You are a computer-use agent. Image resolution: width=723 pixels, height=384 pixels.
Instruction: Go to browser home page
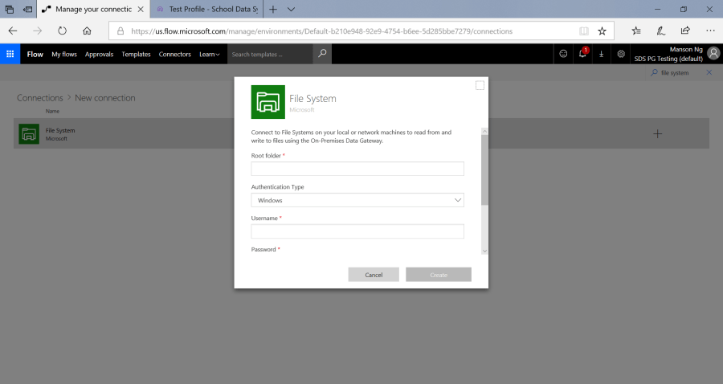[87, 31]
